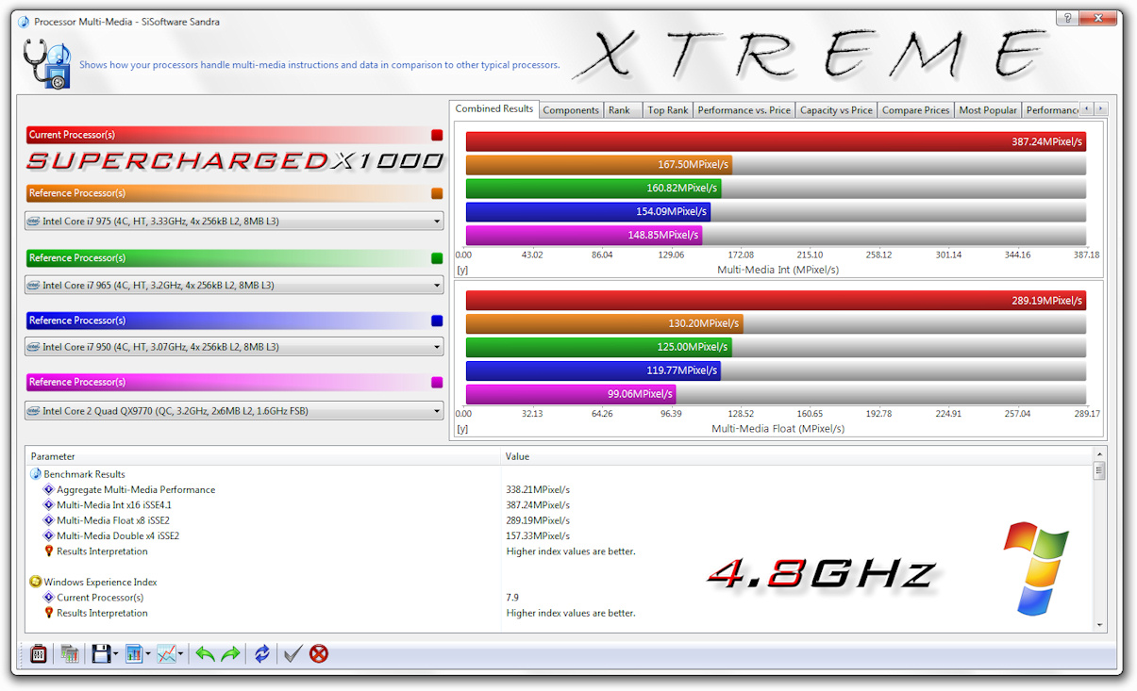Select Multi-Media Int x16 iSSE4.1 row
This screenshot has width=1137, height=691.
[x=114, y=505]
